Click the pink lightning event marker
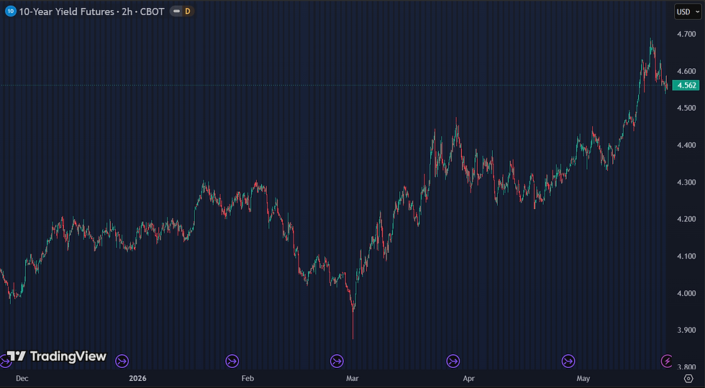Image resolution: width=705 pixels, height=388 pixels. click(667, 361)
